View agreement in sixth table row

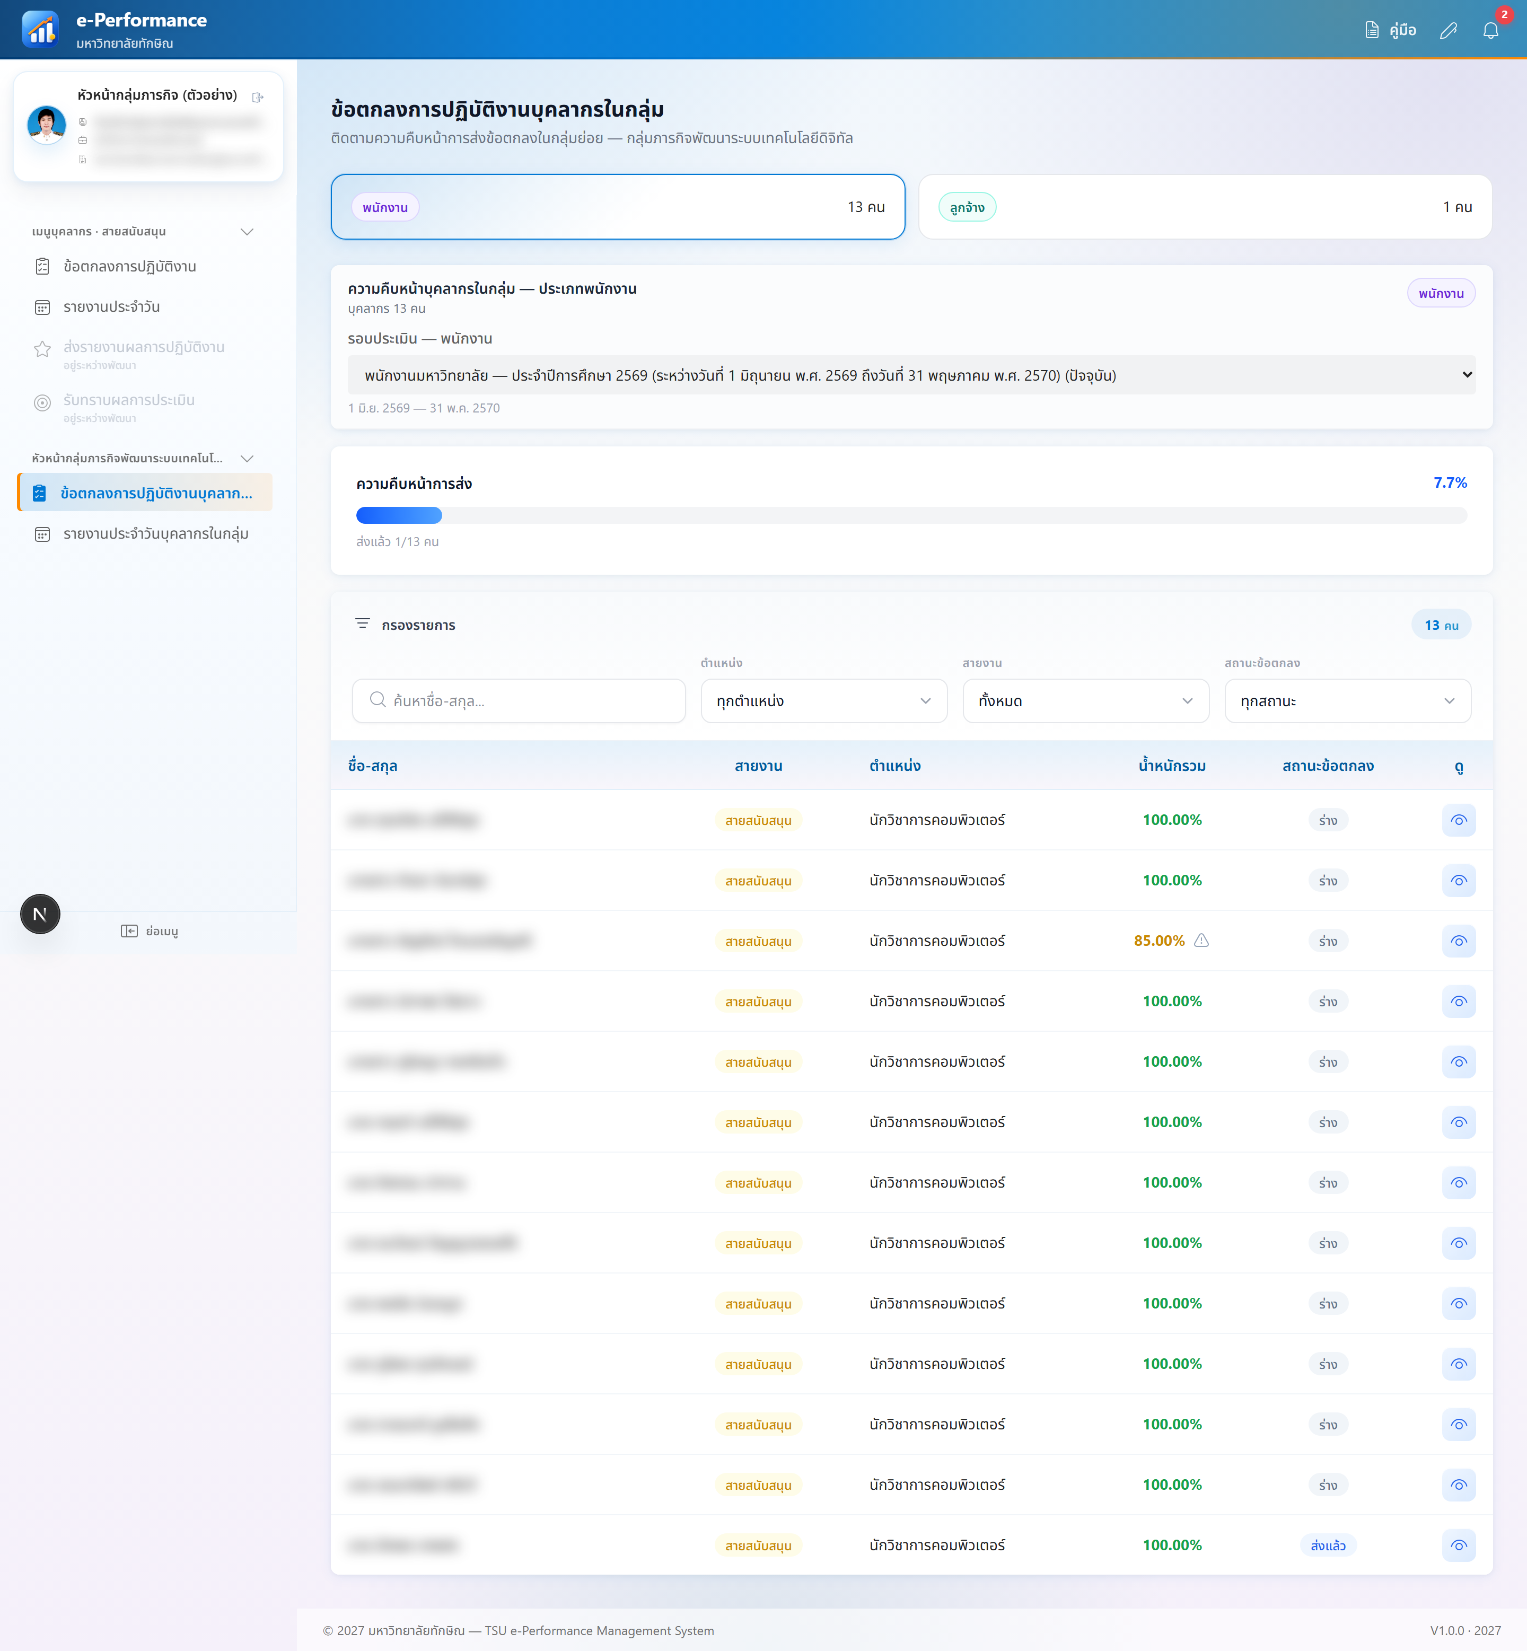1459,1121
